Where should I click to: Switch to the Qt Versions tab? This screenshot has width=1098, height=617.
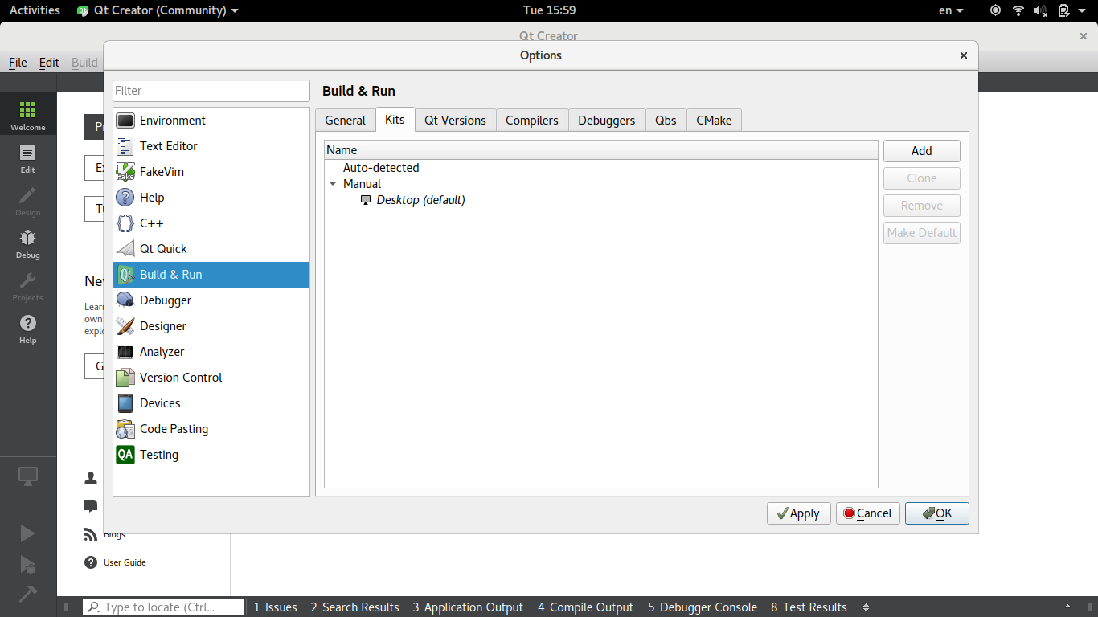click(455, 121)
